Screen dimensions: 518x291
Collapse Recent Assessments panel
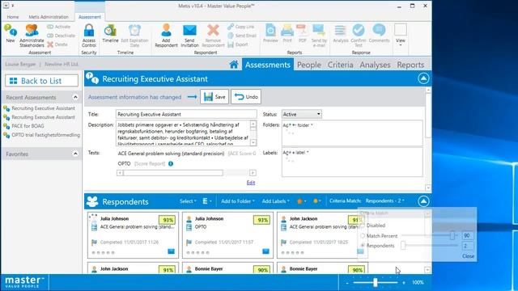[75, 97]
